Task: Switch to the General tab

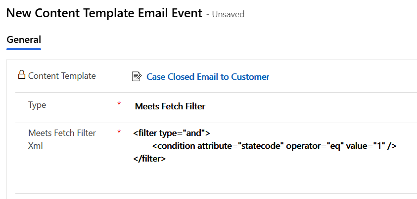Action: point(24,40)
